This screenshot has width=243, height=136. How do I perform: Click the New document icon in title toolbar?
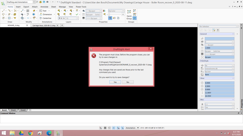[37, 2]
